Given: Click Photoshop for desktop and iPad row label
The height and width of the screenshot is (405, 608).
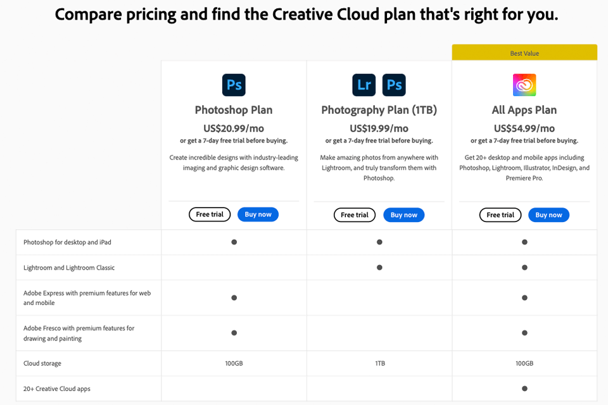Looking at the screenshot, I should click(x=67, y=242).
